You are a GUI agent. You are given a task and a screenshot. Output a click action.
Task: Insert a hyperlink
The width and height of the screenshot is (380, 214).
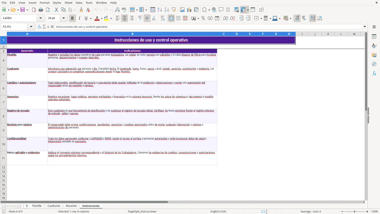[214, 10]
